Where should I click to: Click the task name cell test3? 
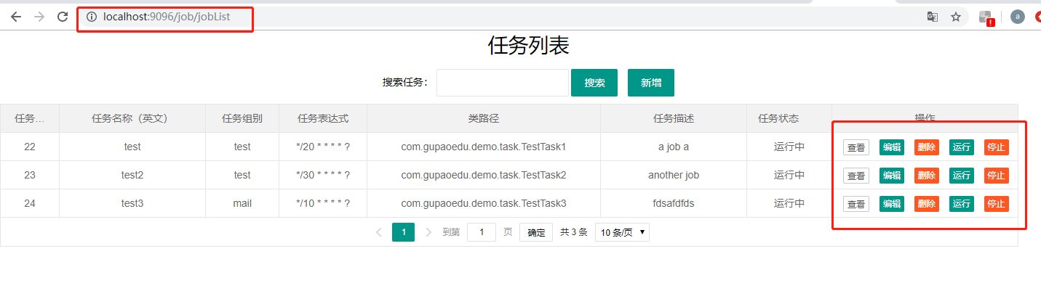(x=132, y=203)
